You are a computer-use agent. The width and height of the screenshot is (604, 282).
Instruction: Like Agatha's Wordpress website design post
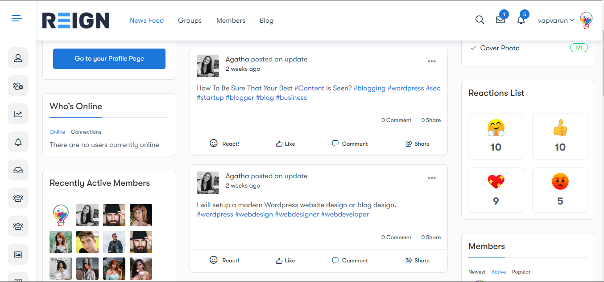click(285, 260)
